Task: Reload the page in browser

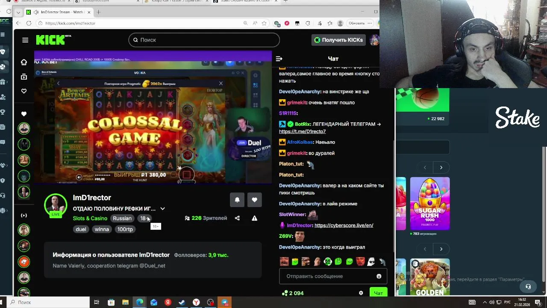Action: coord(29,23)
